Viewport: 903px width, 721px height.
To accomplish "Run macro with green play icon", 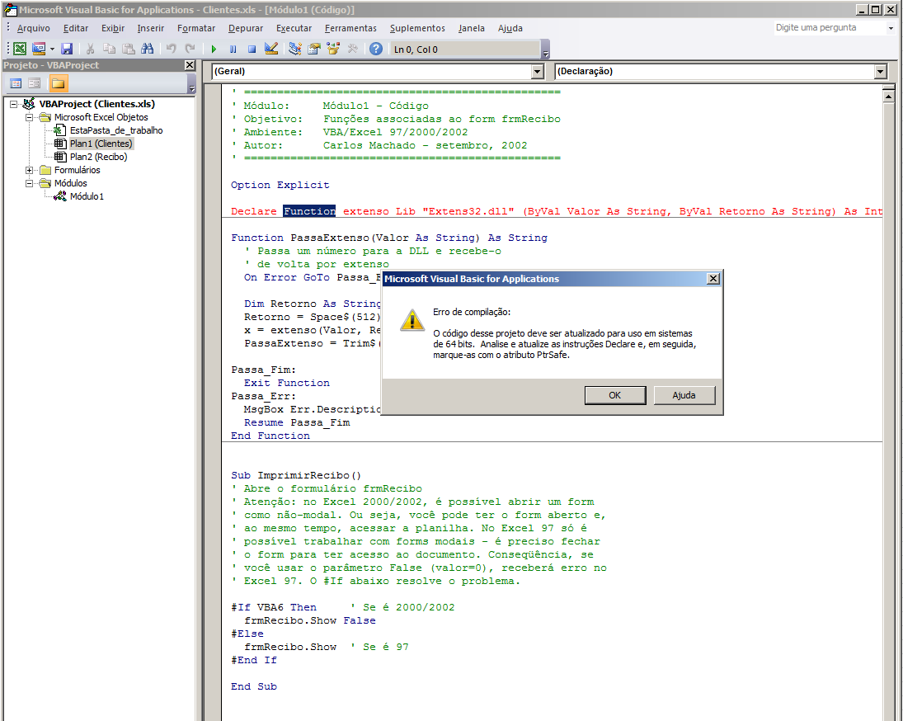I will [214, 49].
